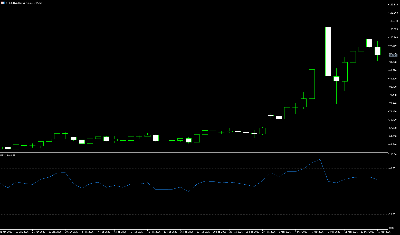Click the one-click trading icon beside XTIUSD.s

[x=3, y=3]
